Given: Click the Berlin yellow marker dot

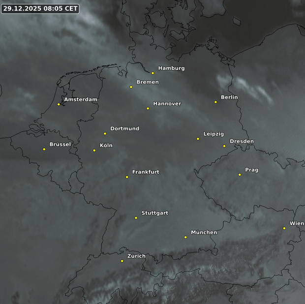Looking at the screenshot, I should [215, 102].
